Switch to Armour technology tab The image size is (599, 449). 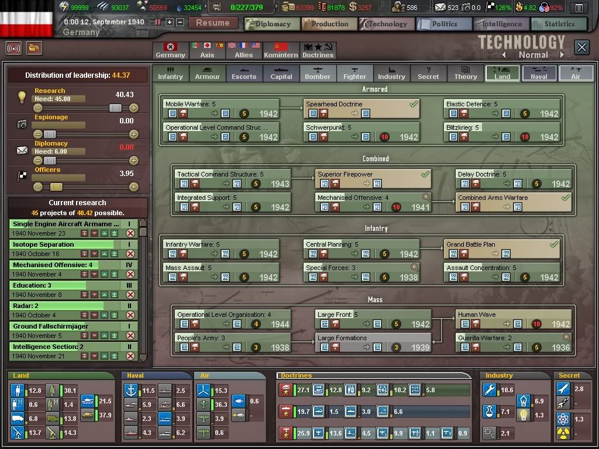click(x=208, y=73)
